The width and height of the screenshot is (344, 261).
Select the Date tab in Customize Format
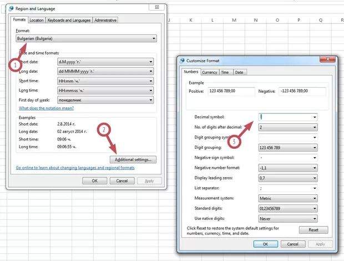(x=239, y=72)
